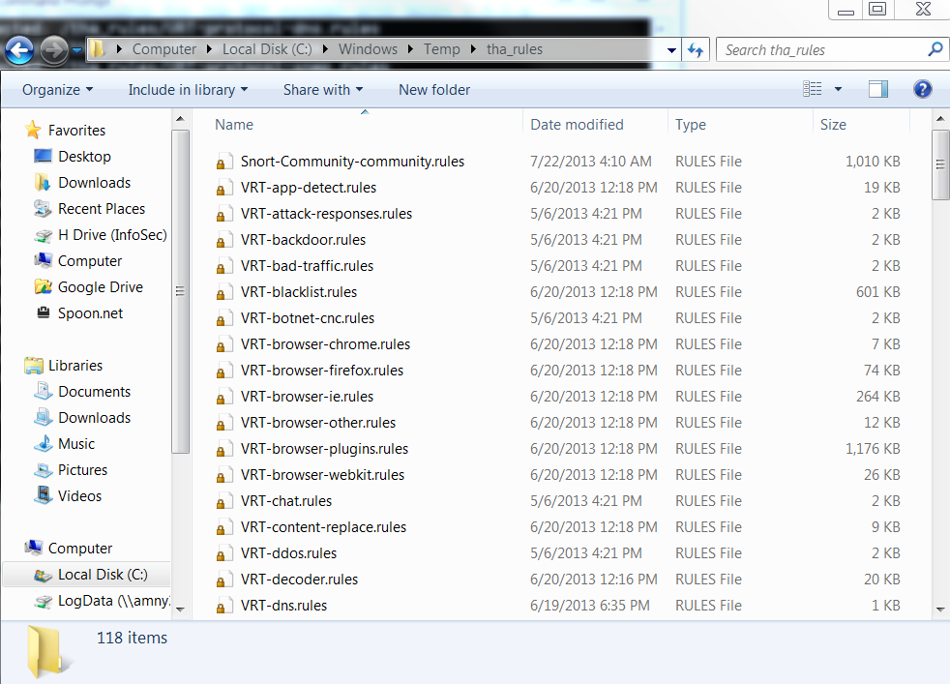Viewport: 950px width, 684px height.
Task: Open the Google Drive favorite
Action: 100,287
